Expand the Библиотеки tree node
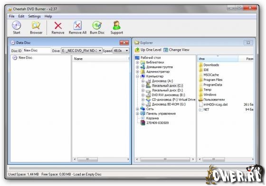The width and height of the screenshot is (266, 186). tap(137, 62)
